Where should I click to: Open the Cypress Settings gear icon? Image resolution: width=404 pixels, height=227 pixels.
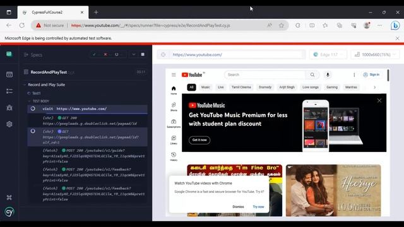[x=9, y=124]
